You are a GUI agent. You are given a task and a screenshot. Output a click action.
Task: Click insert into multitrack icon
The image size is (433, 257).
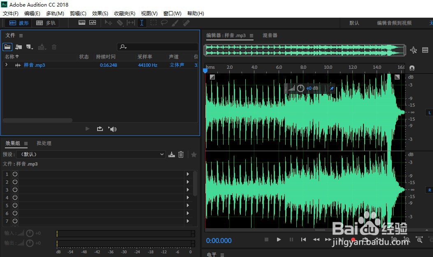[x=42, y=47]
